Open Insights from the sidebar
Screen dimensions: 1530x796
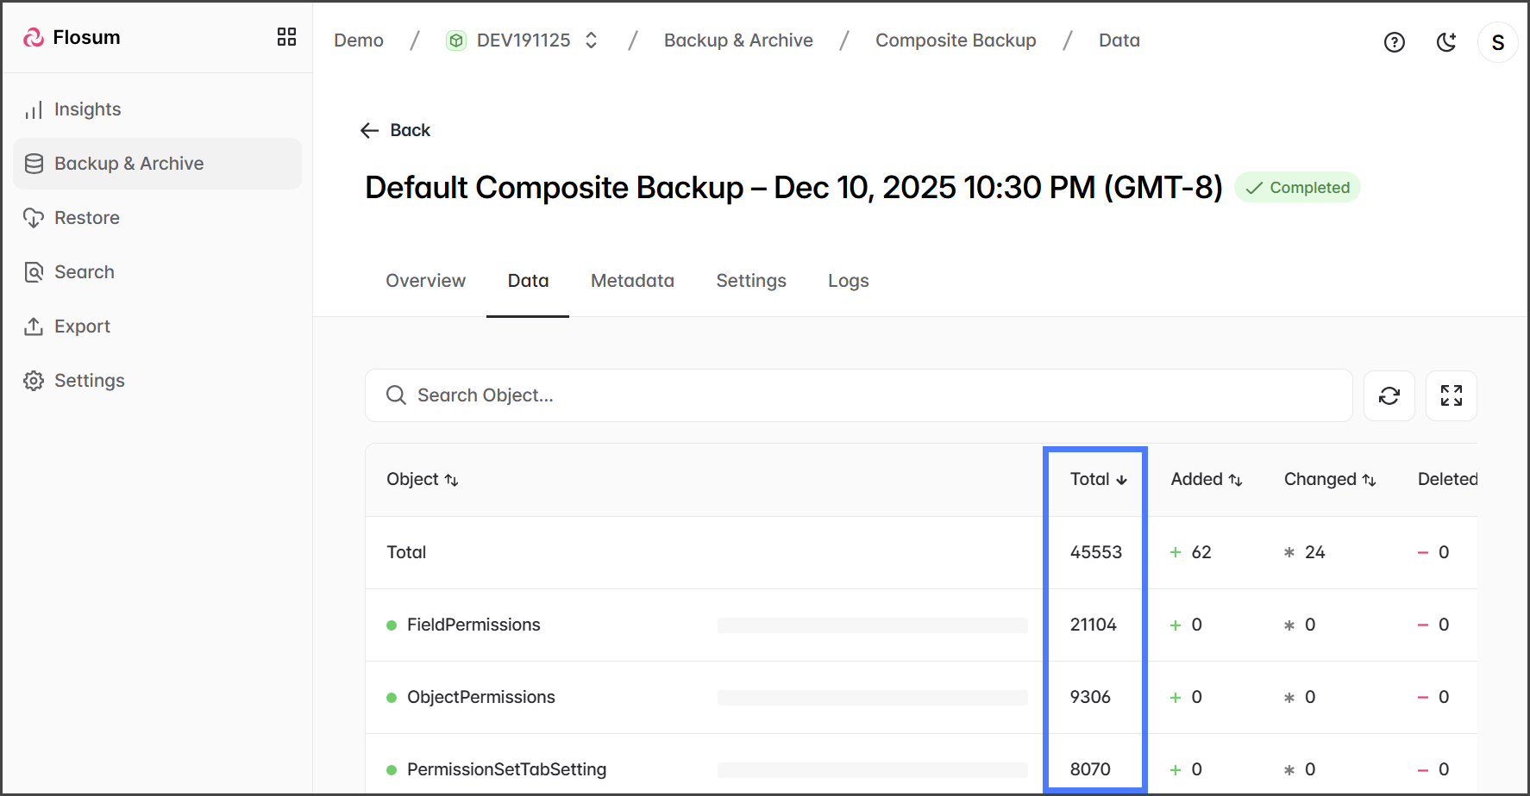tap(87, 109)
